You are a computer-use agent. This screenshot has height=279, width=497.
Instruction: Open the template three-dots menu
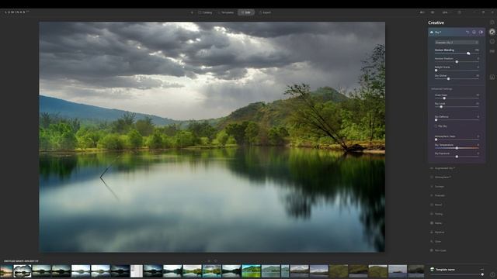click(x=482, y=269)
